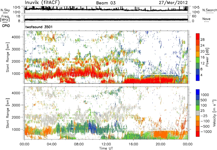The width and height of the screenshot is (217, 150).
Task: Click the 'Time UT' axis title
Action: pyautogui.click(x=106, y=148)
